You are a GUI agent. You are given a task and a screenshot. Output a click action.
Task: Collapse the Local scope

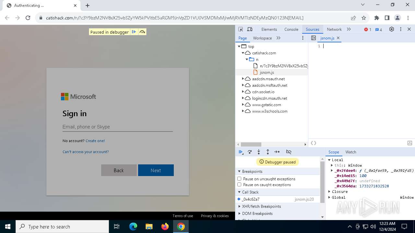pos(329,160)
